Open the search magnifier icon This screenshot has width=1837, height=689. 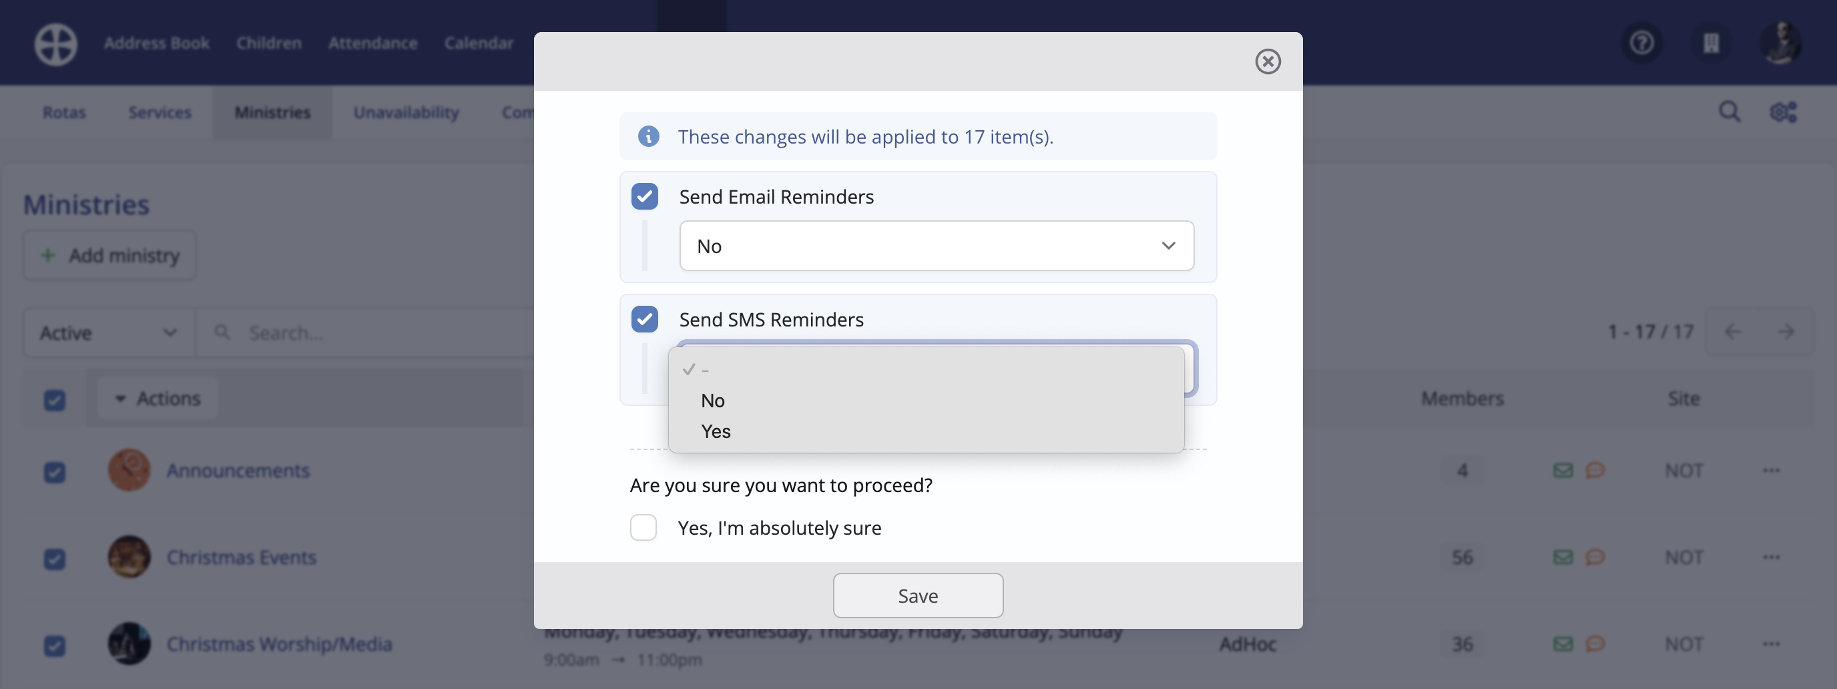point(1730,111)
